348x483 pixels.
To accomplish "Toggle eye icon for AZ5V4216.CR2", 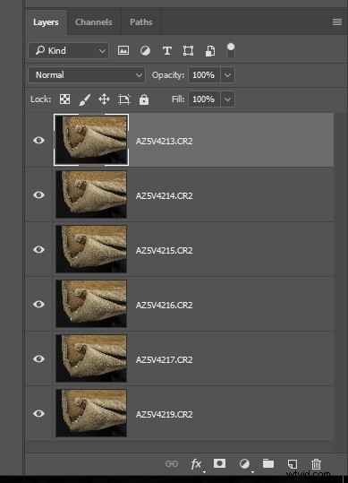I will click(x=38, y=305).
